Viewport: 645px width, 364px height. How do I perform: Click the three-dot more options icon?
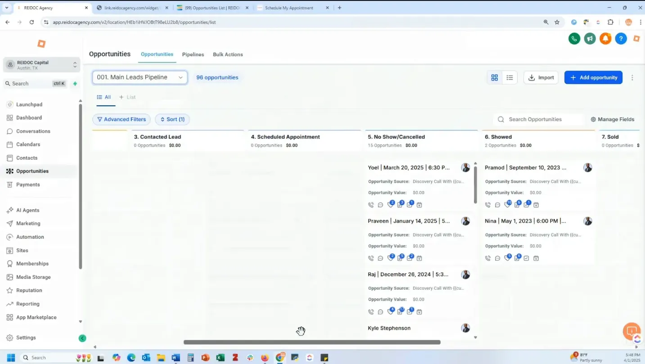point(632,77)
